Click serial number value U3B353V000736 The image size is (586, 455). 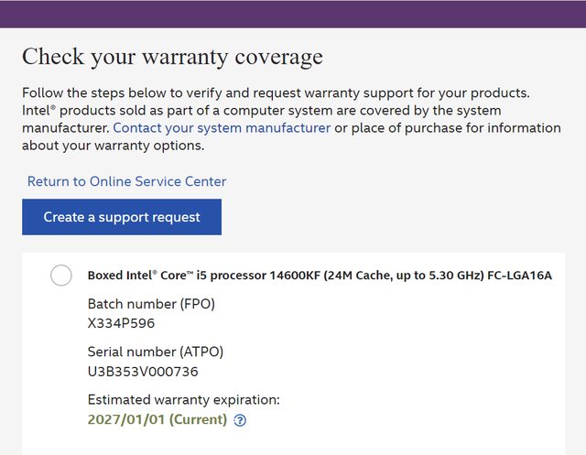(x=143, y=372)
